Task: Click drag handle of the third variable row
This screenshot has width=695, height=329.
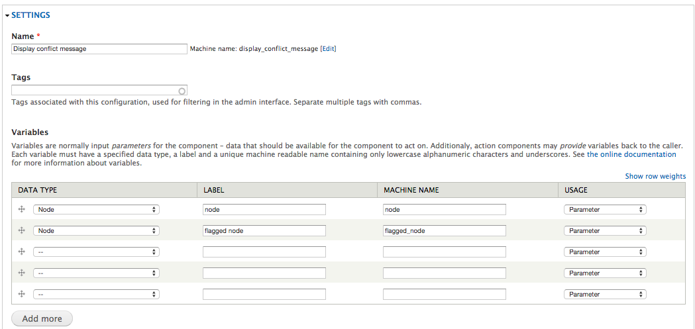Action: [x=22, y=252]
